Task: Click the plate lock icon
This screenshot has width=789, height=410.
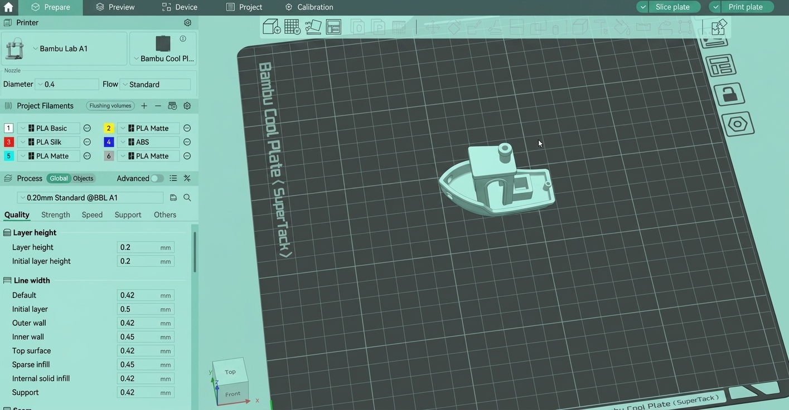Action: pyautogui.click(x=729, y=95)
